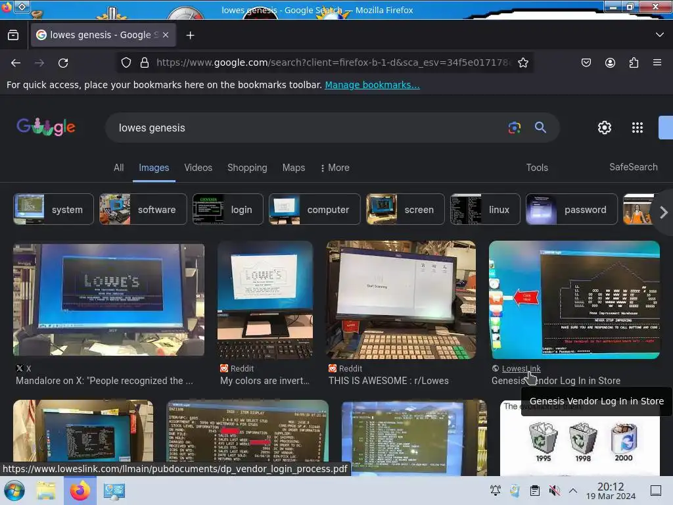This screenshot has height=505, width=673.
Task: Open the Genesis Vendor Log In image
Action: point(574,300)
